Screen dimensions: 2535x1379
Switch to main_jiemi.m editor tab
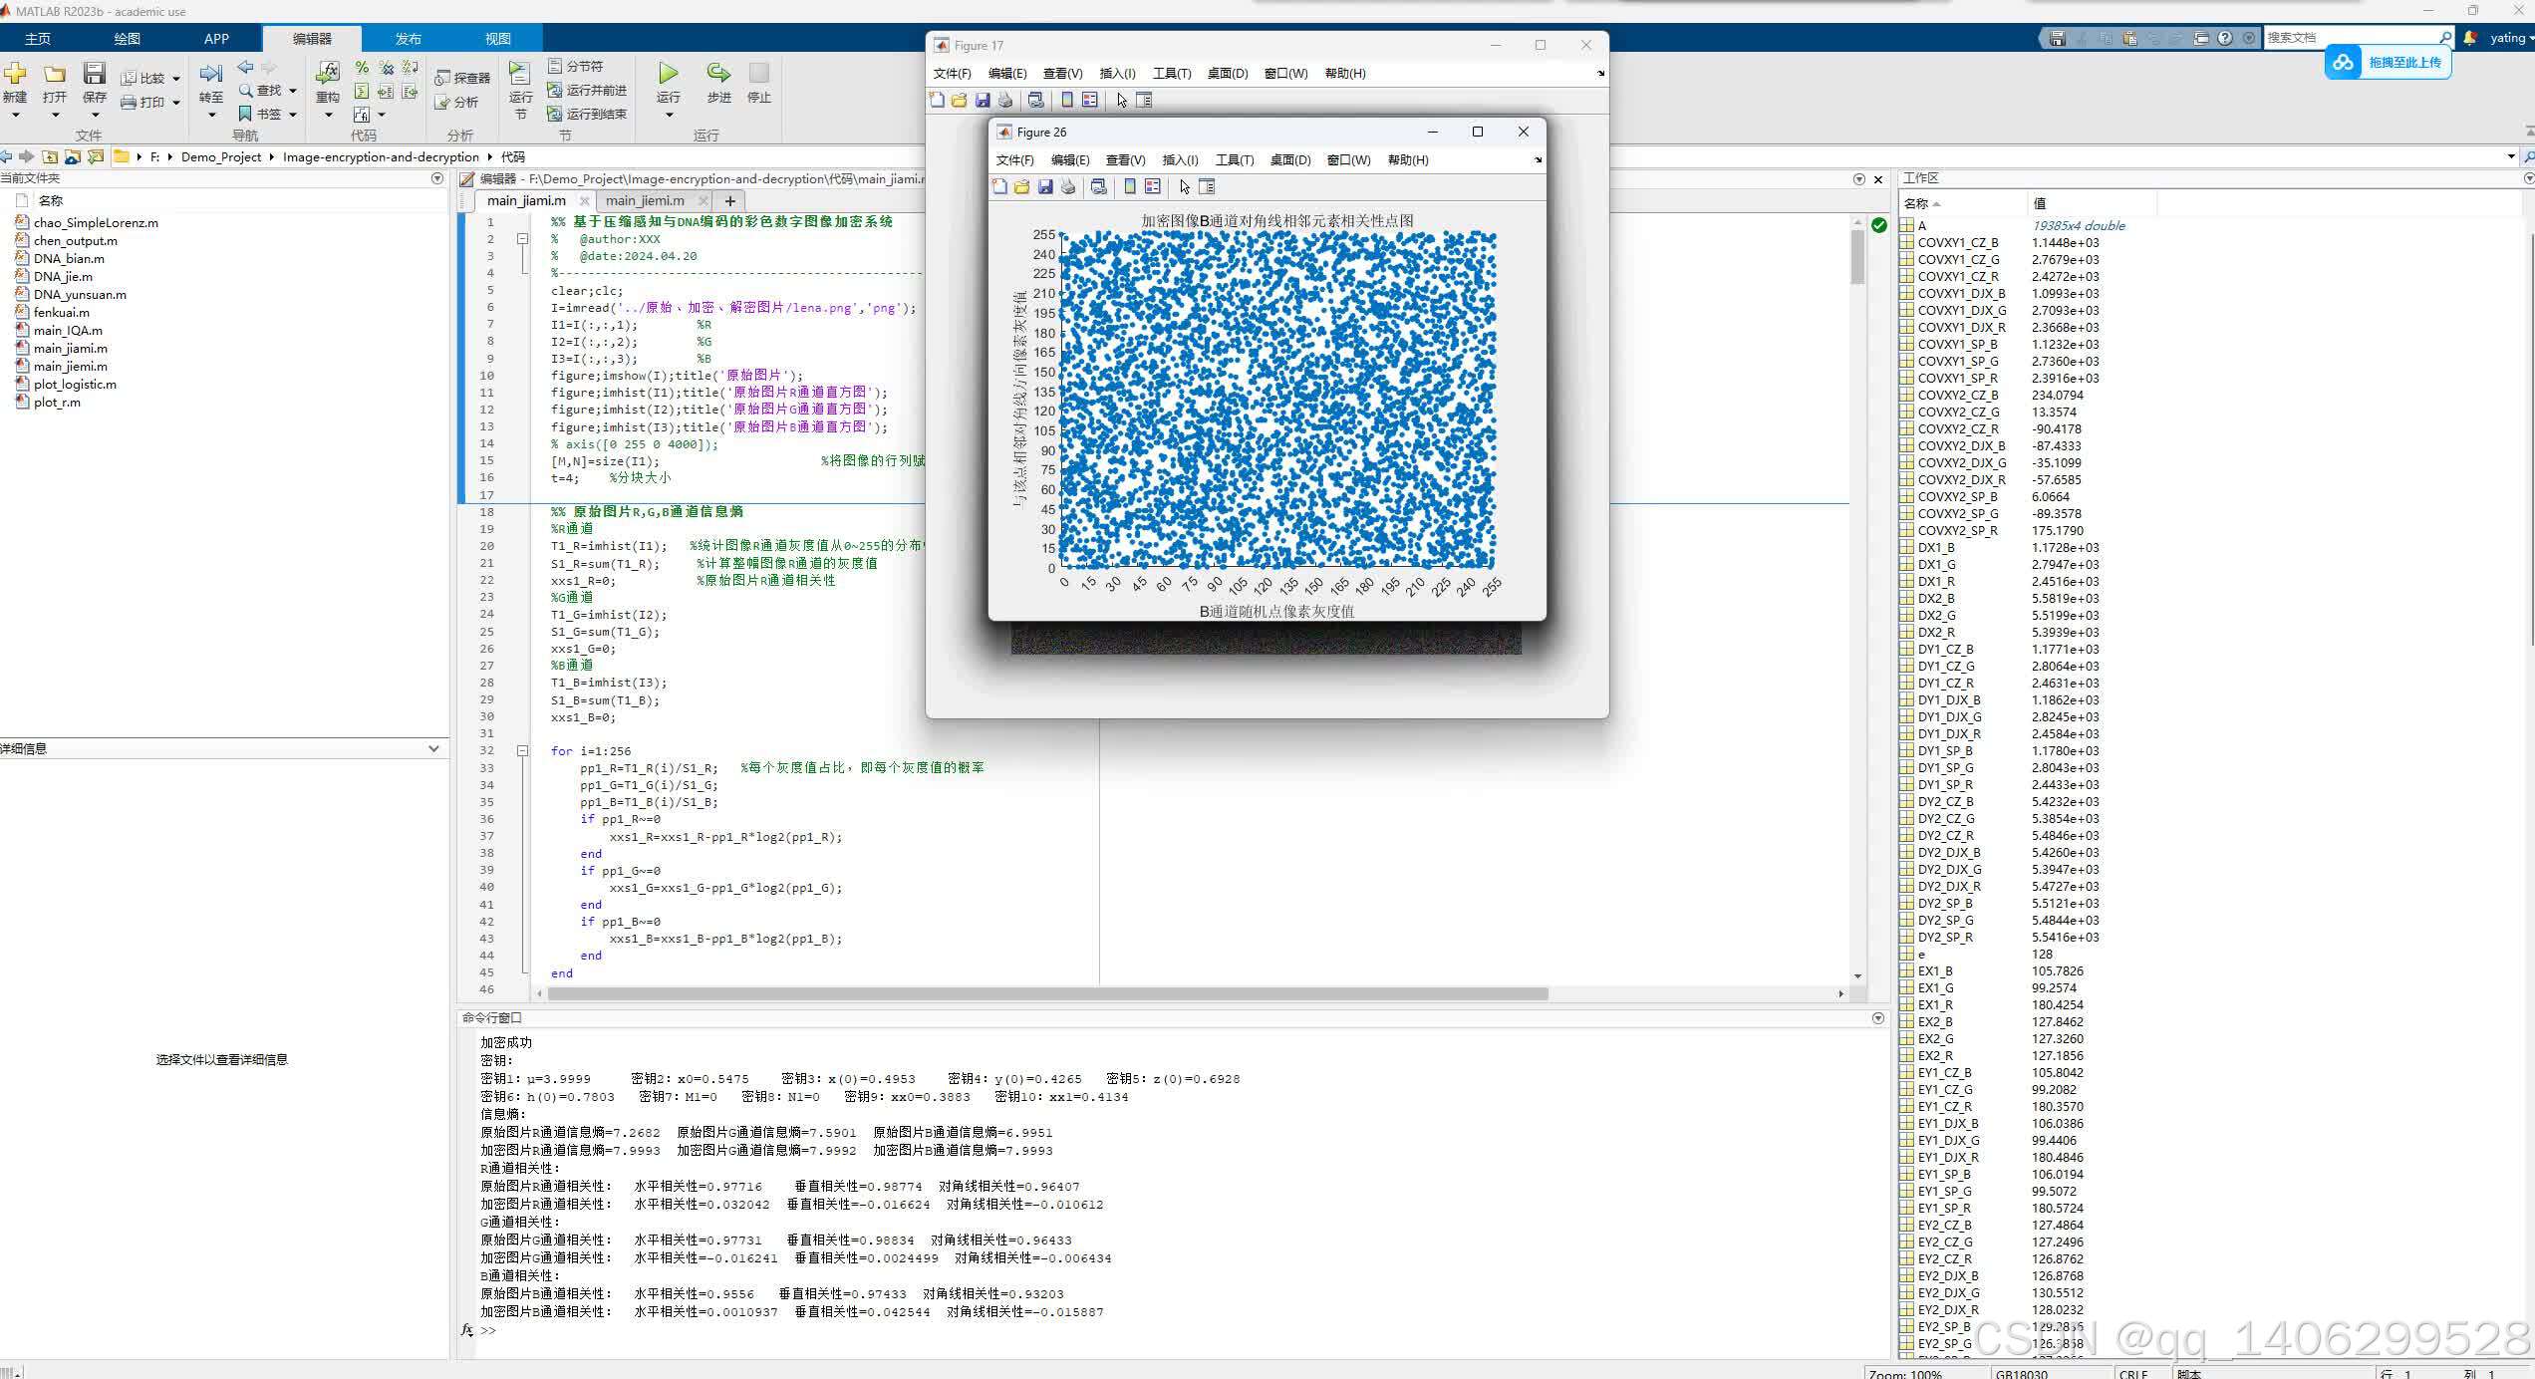pos(645,200)
